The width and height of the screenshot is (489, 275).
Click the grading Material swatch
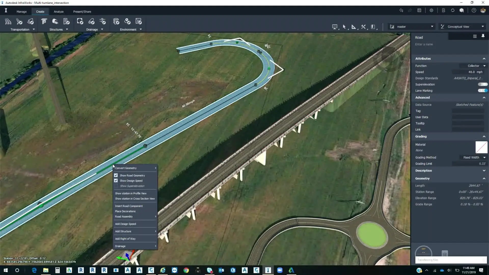tap(481, 147)
